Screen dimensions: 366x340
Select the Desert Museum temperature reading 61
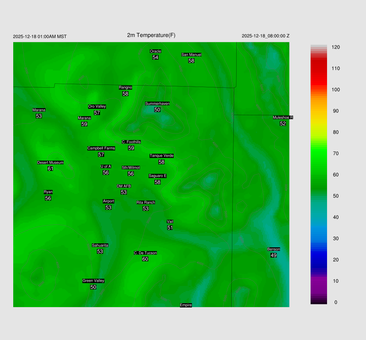coord(50,169)
